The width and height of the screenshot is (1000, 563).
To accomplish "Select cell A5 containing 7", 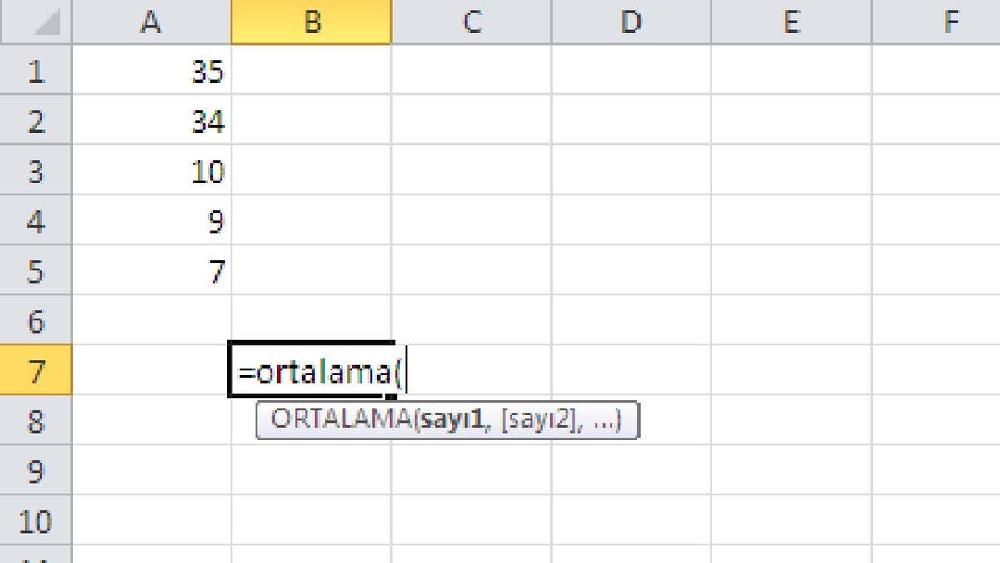I will (152, 273).
